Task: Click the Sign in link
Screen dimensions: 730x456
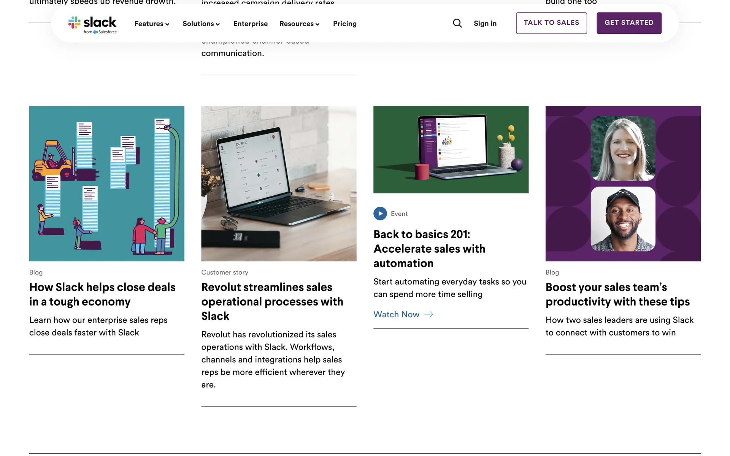Action: [485, 24]
